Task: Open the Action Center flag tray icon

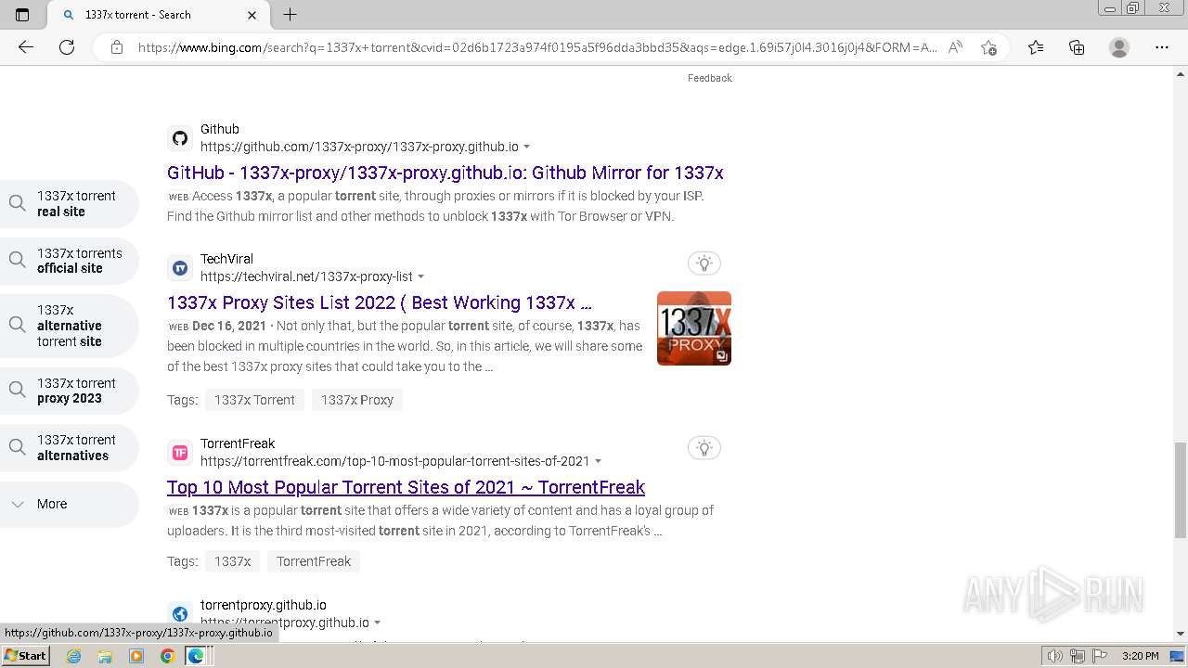Action: pos(1098,656)
